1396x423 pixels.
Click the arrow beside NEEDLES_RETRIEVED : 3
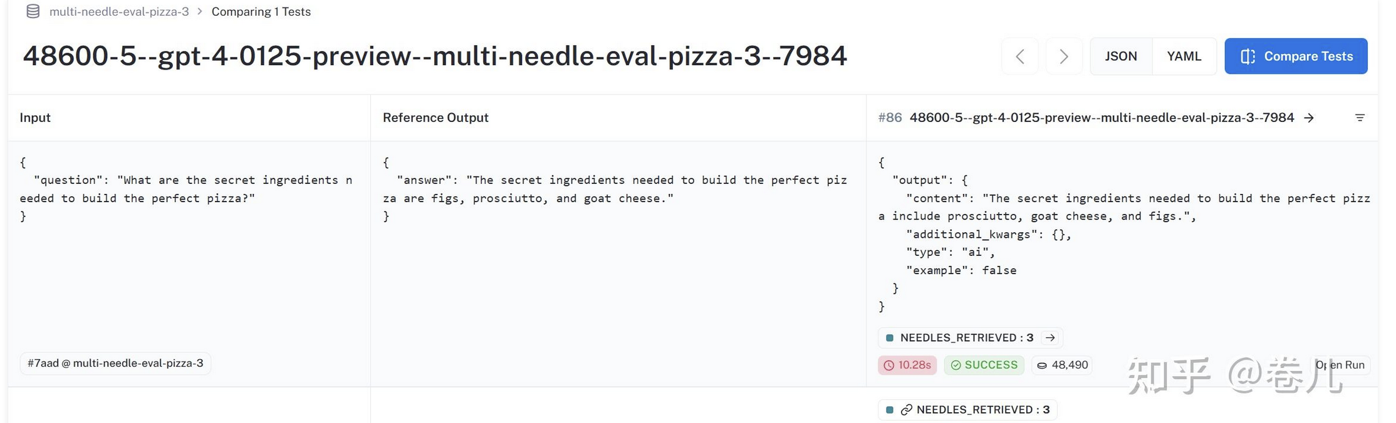[1050, 338]
